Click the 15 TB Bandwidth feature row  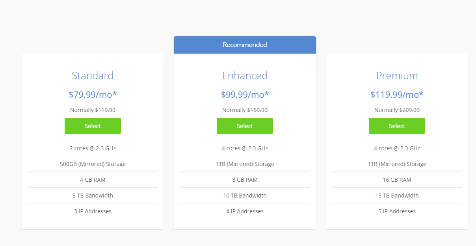[x=397, y=196]
